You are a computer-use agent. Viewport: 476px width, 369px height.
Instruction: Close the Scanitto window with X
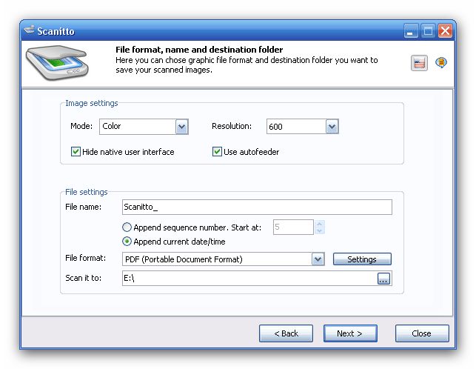point(445,31)
